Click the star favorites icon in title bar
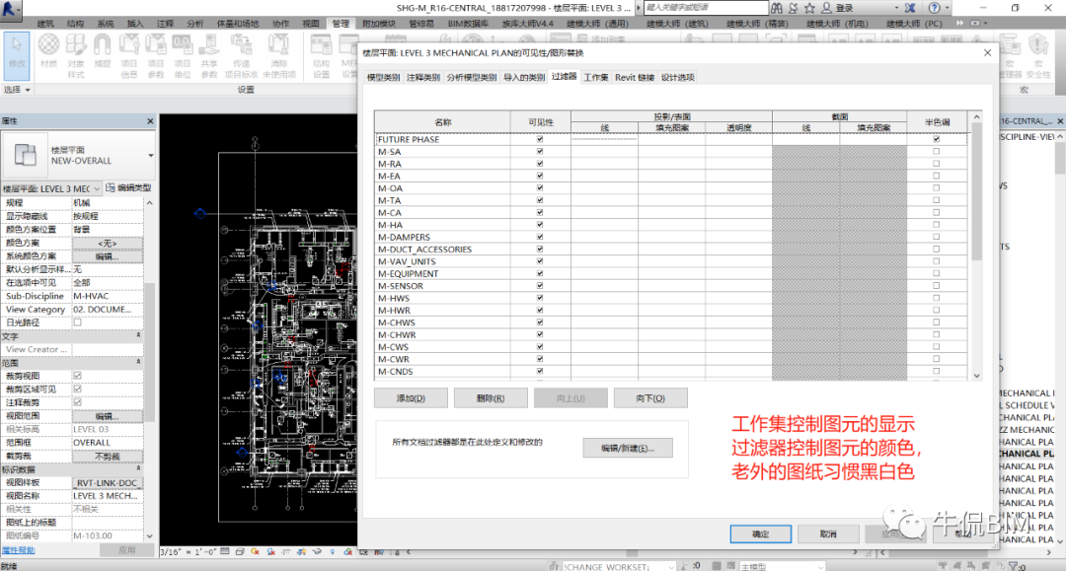 [x=809, y=8]
